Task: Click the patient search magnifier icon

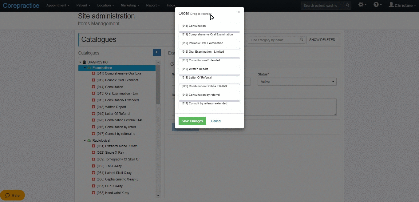Action: (x=347, y=6)
